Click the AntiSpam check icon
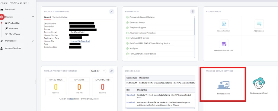The height and width of the screenshot is (111, 278). 127,49
